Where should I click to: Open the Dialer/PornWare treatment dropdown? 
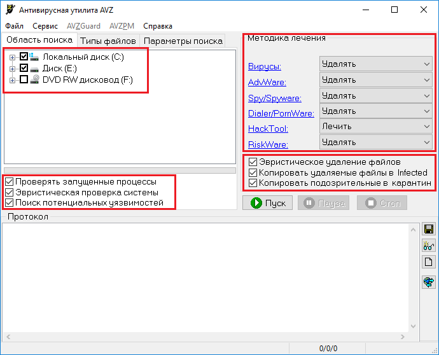(x=376, y=111)
